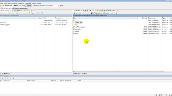This screenshot has height=96, width=172.
Task: Sort remote panel by Размер column
Action: 143,18
